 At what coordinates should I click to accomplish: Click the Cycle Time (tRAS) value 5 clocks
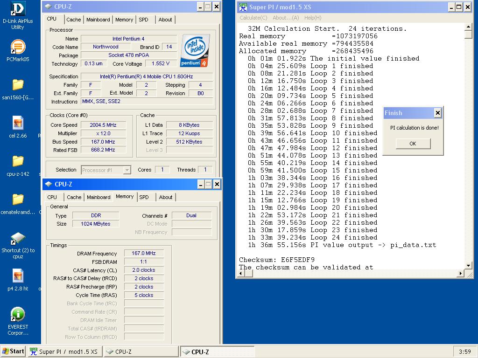(x=144, y=295)
